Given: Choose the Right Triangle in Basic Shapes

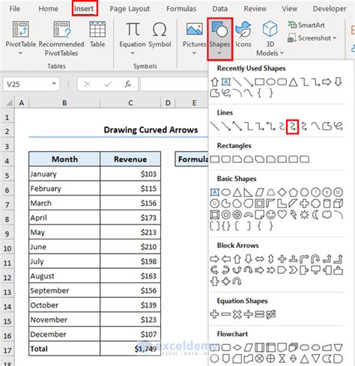Looking at the screenshot, I should click(x=248, y=192).
